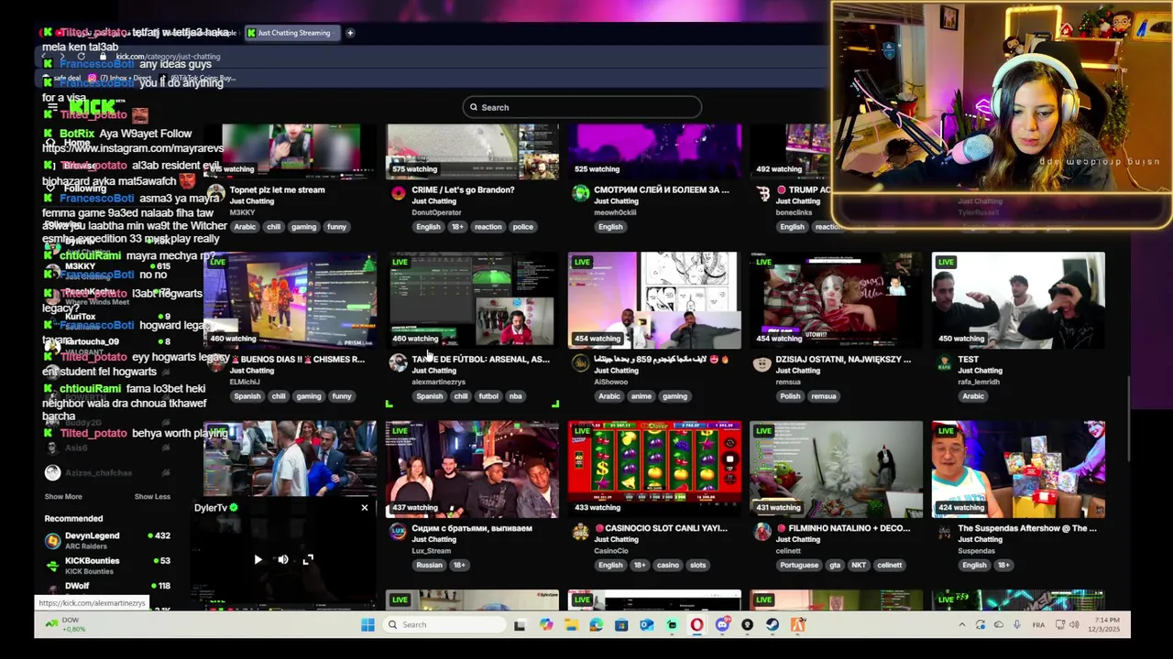Image resolution: width=1173 pixels, height=659 pixels.
Task: Open the Lux_Stream Russian stream thumbnail
Action: tap(472, 470)
